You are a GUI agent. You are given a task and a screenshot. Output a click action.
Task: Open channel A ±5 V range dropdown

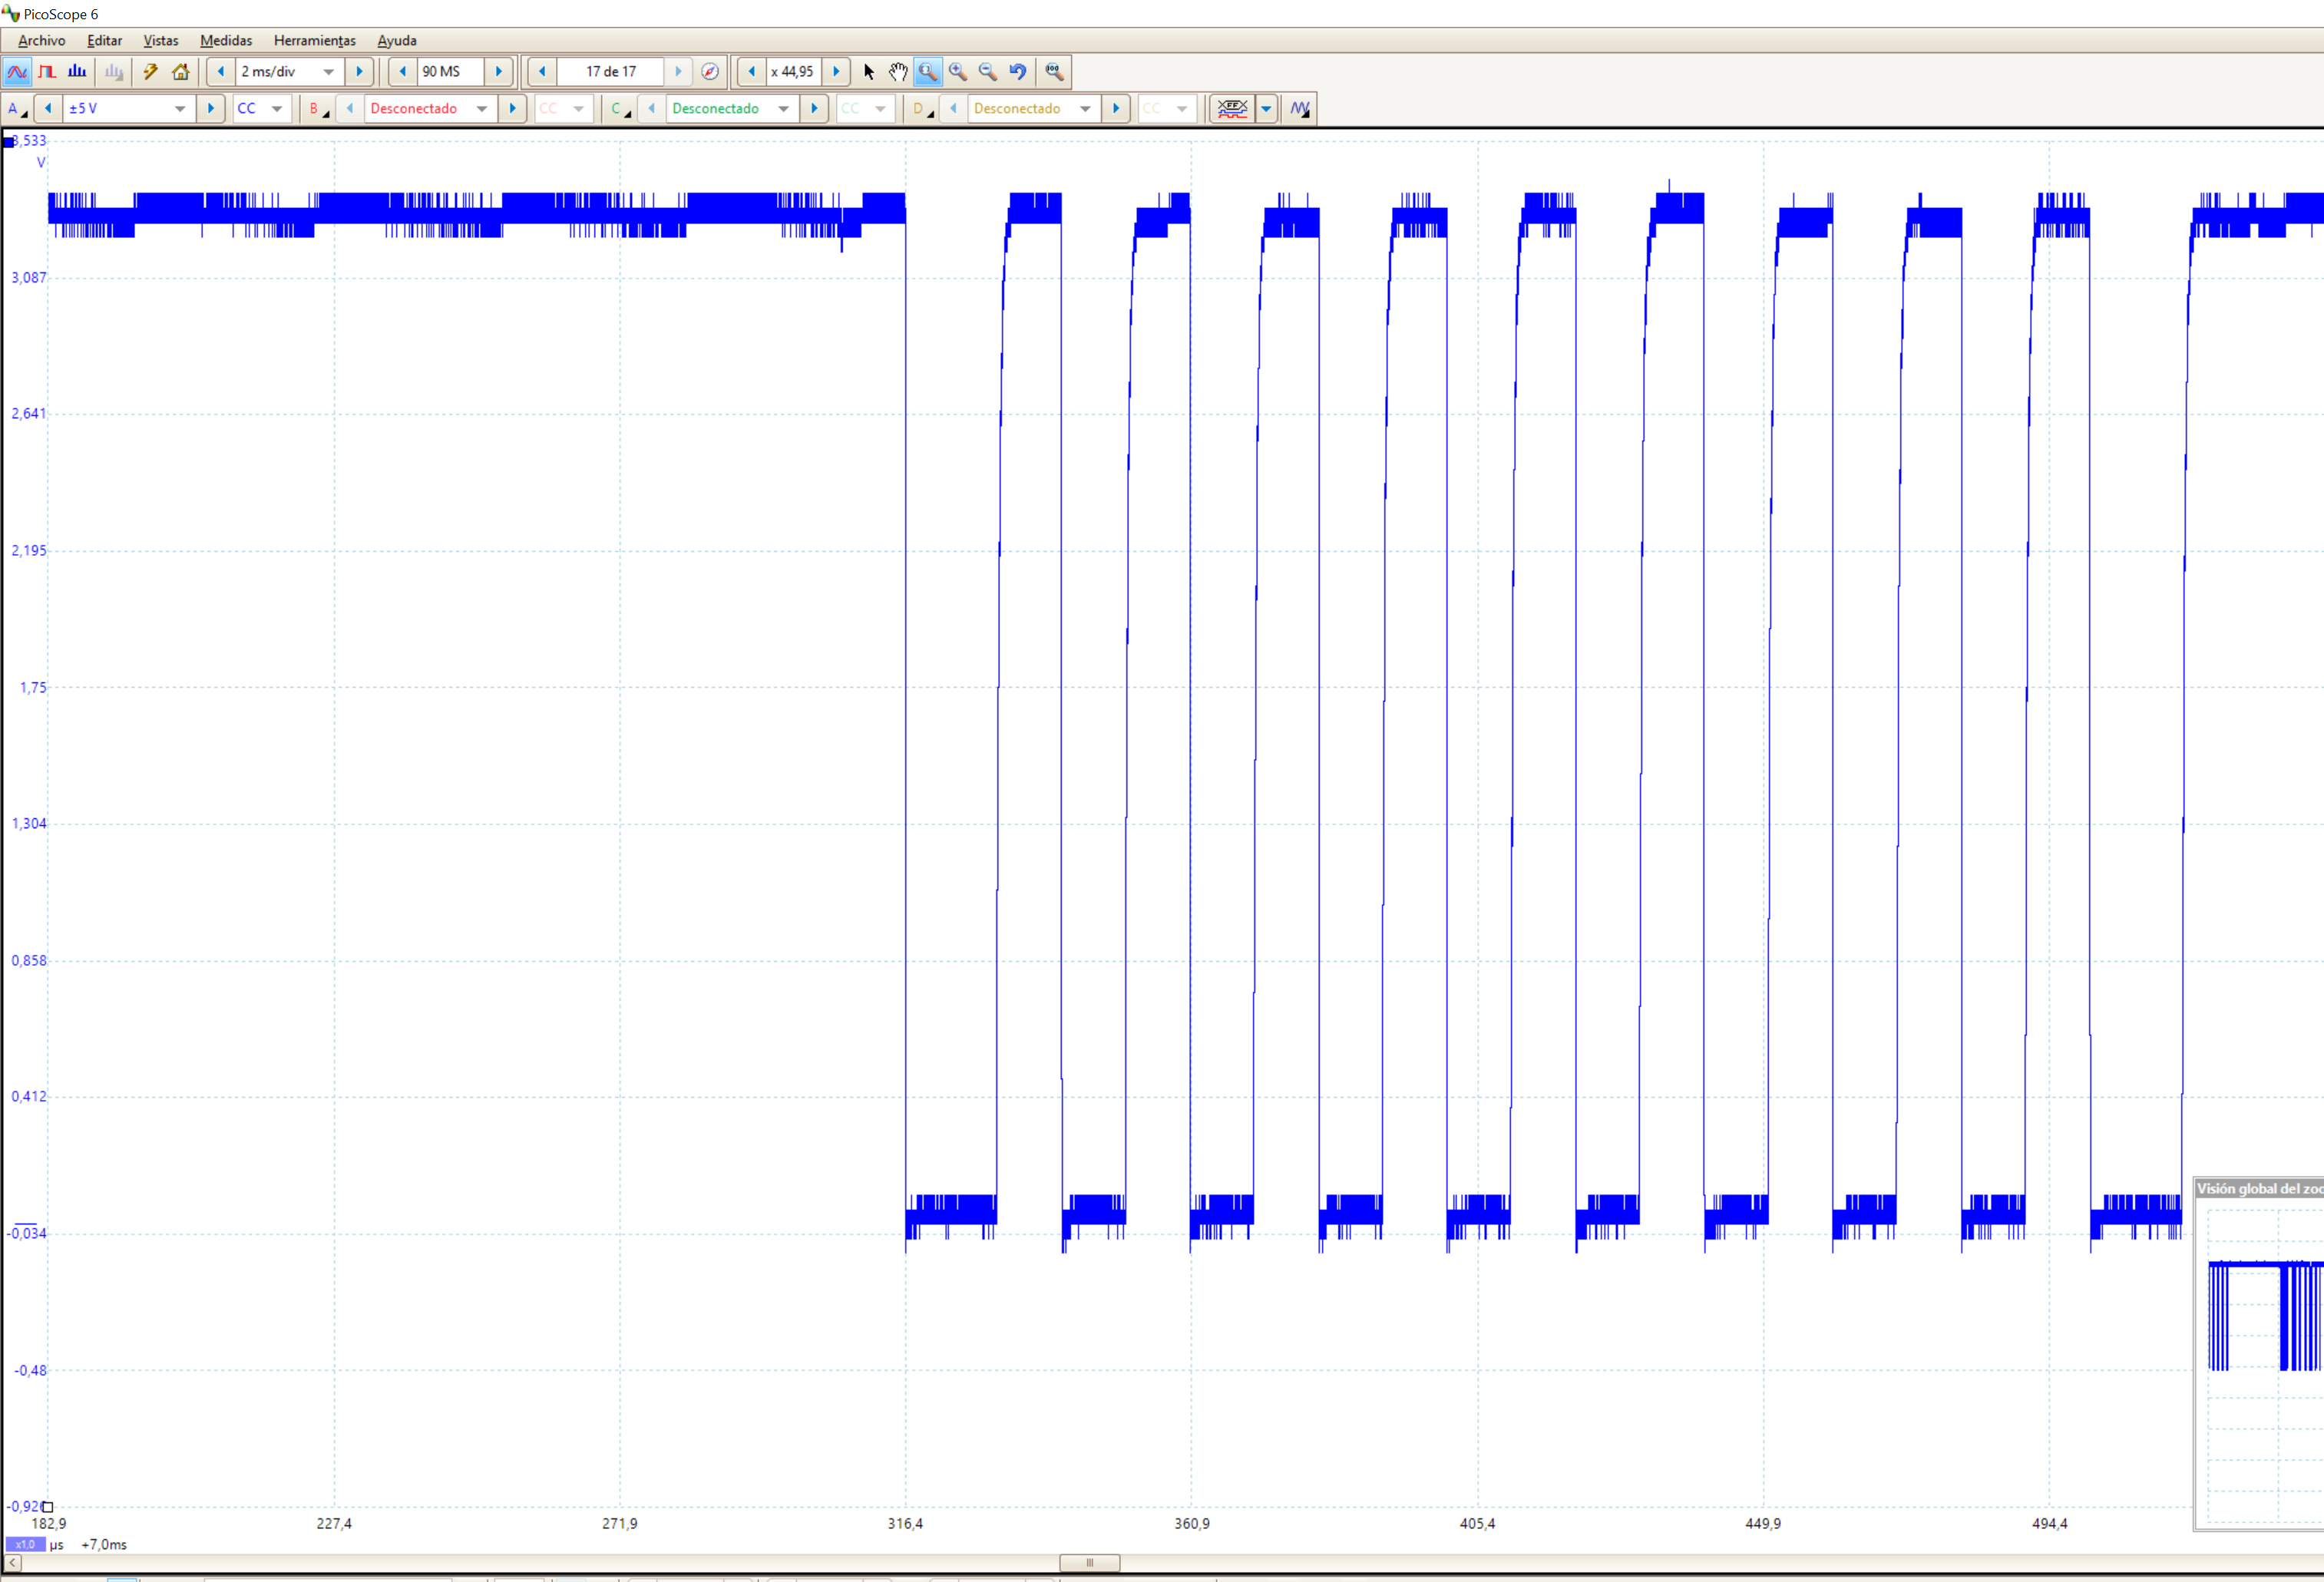click(180, 109)
